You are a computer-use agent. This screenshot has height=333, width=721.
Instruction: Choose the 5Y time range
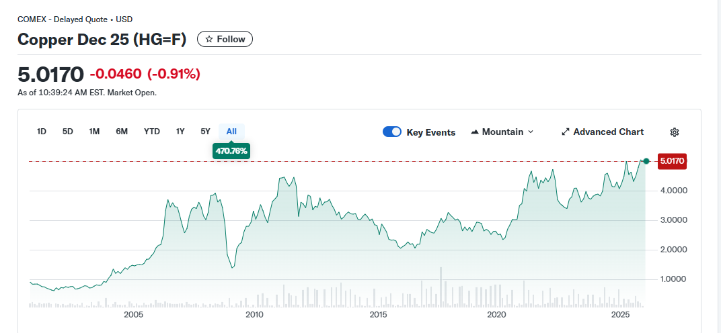[x=205, y=132]
